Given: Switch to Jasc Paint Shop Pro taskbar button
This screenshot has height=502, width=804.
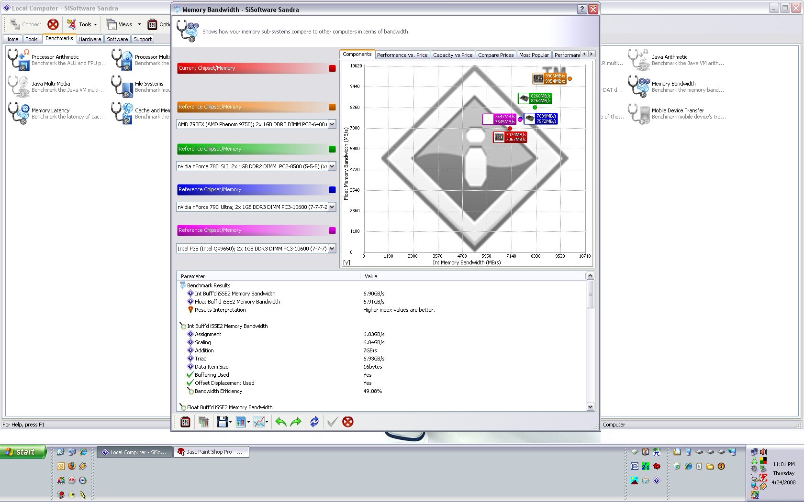Looking at the screenshot, I should 211,452.
